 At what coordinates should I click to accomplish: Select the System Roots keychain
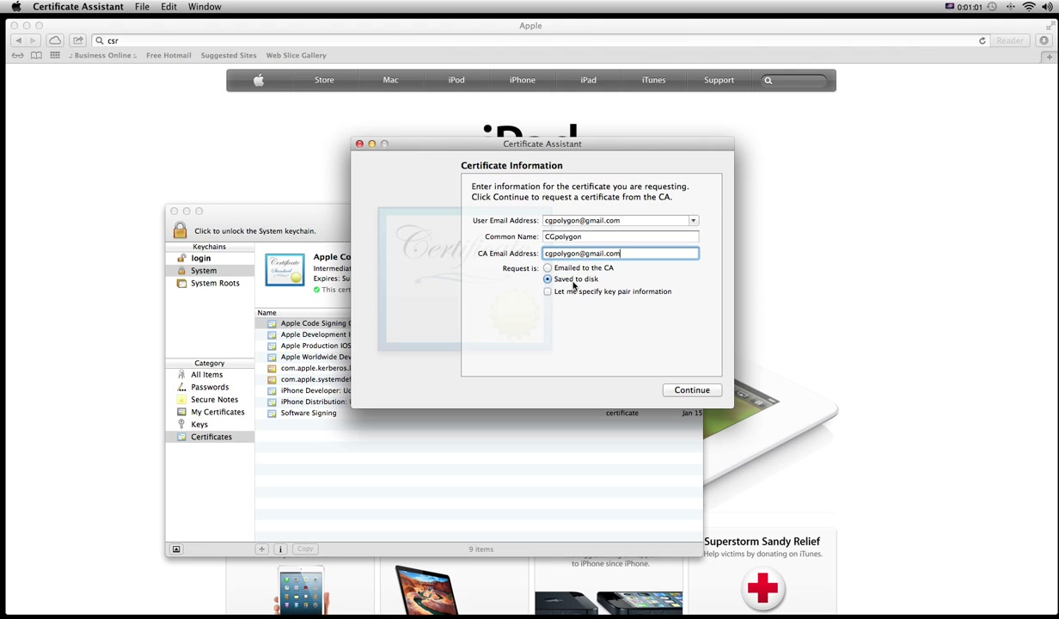215,283
